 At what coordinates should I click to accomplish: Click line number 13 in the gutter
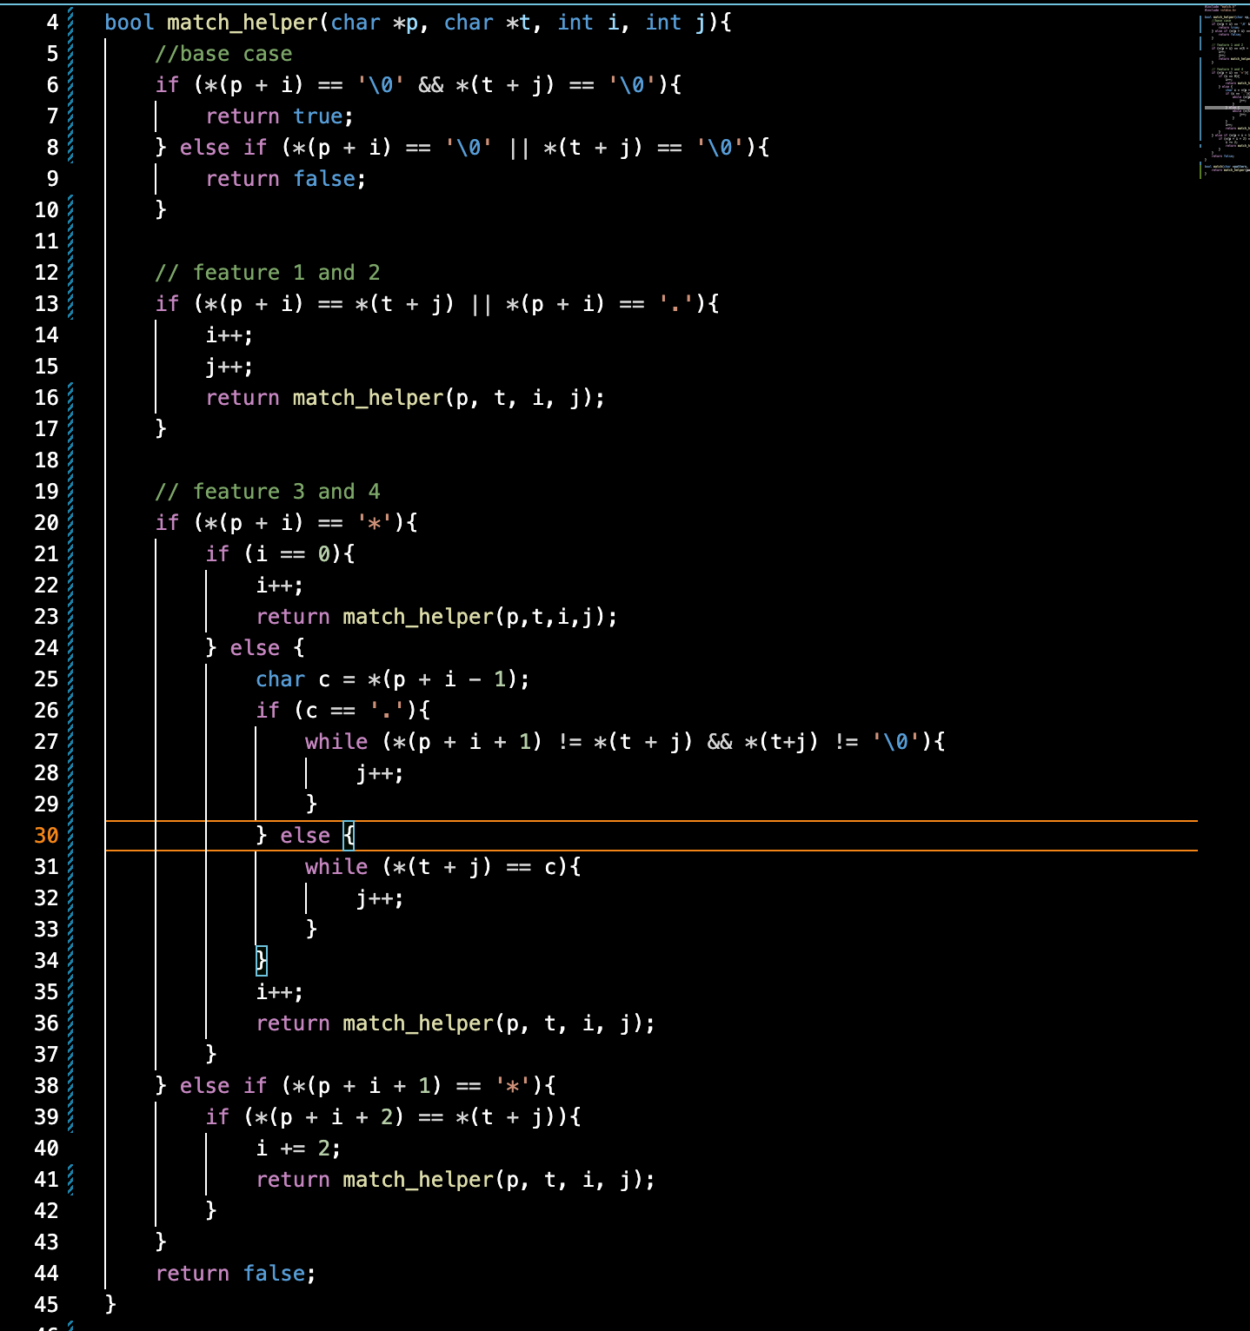pos(46,304)
